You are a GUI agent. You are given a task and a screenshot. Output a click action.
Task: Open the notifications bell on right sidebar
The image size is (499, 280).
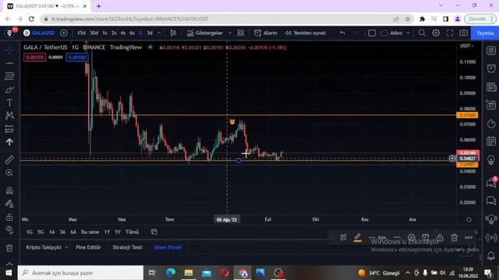491,256
